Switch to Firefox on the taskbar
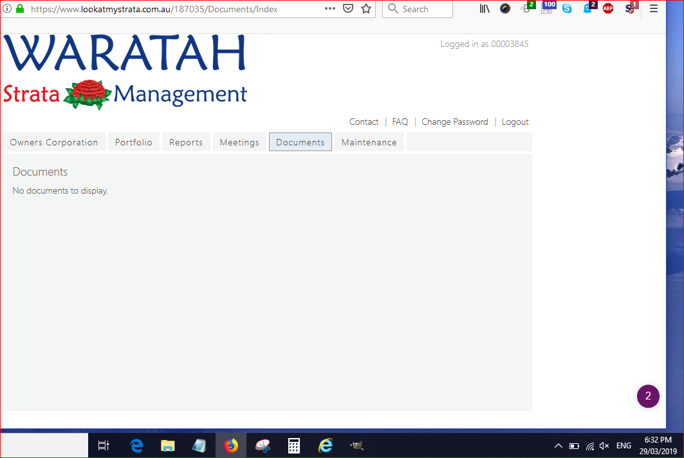 tap(231, 445)
